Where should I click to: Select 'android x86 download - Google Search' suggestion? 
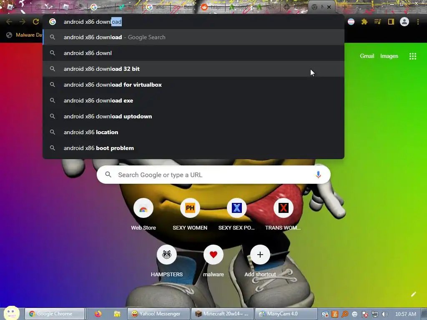[x=193, y=37]
